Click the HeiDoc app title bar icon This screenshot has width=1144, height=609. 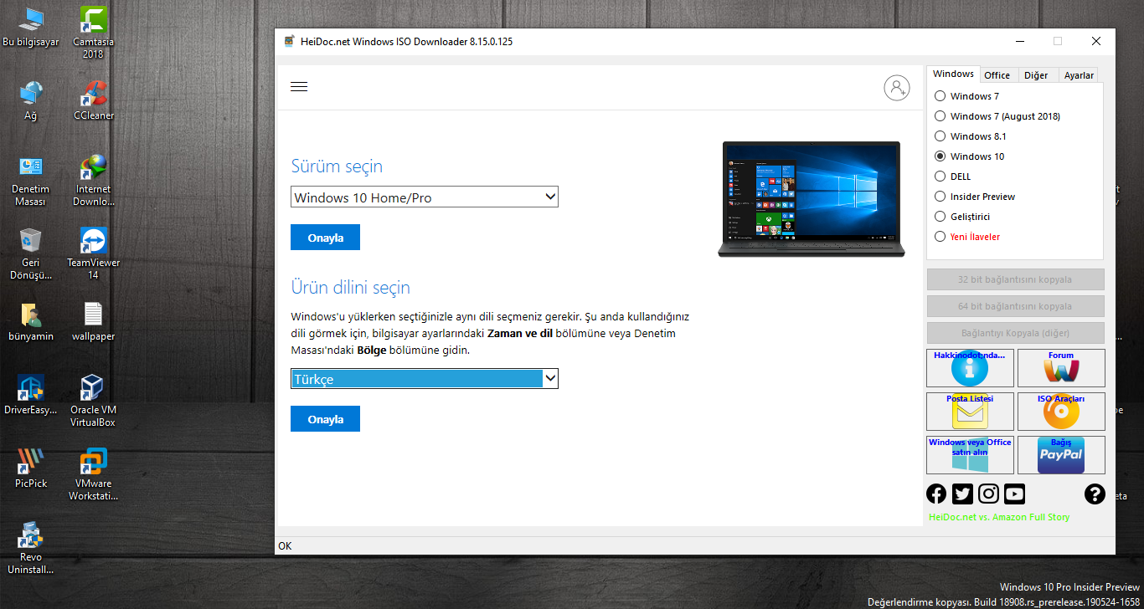tap(289, 41)
